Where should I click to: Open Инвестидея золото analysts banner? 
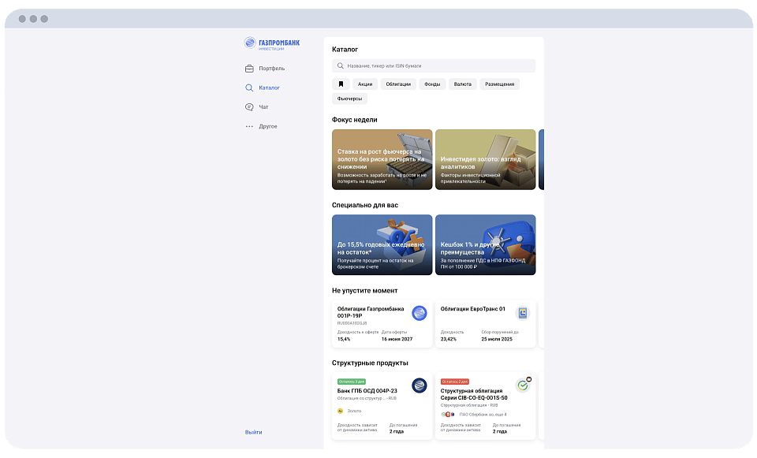[x=485, y=159]
